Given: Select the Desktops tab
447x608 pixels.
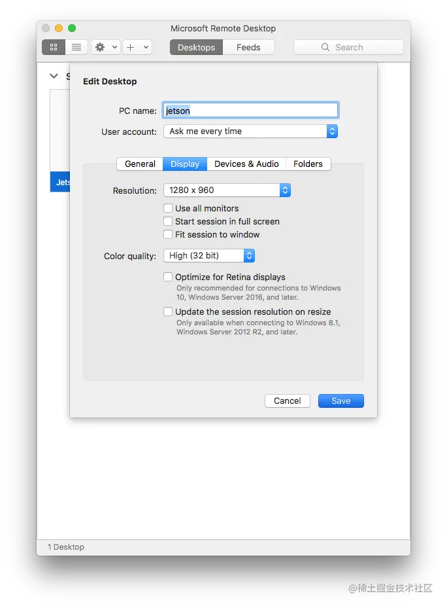Looking at the screenshot, I should tap(197, 47).
